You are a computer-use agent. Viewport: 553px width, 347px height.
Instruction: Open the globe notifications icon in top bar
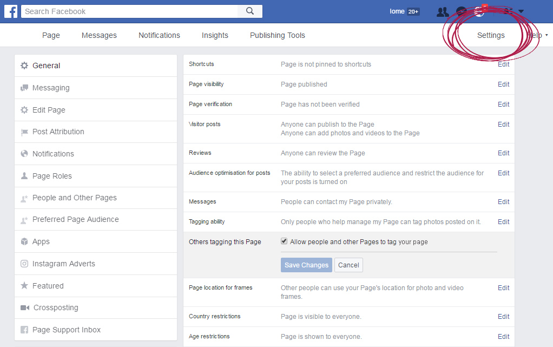coord(479,12)
